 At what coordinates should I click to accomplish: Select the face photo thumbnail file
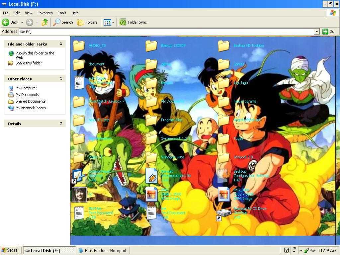79,195
